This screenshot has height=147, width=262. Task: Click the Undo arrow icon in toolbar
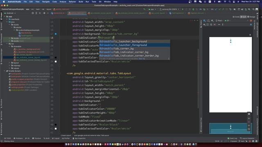tap(230, 9)
